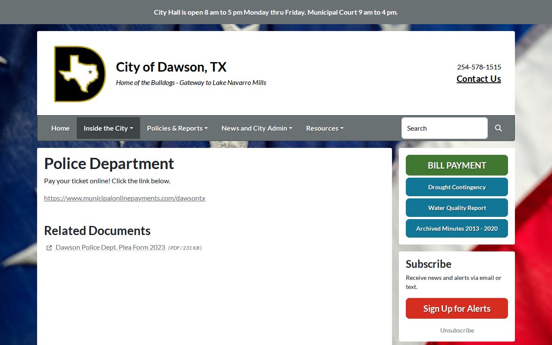Click the City of Dawson, TX title

pos(171,67)
